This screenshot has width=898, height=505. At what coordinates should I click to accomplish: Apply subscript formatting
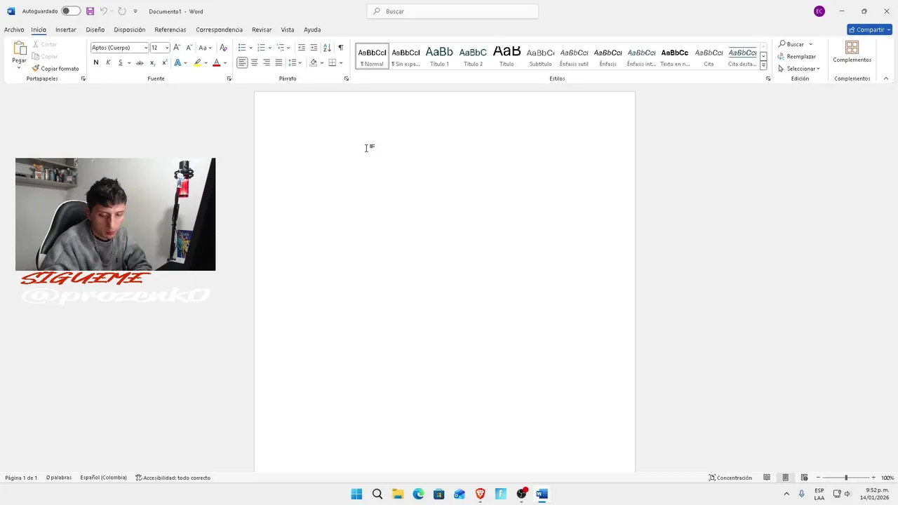(x=152, y=62)
